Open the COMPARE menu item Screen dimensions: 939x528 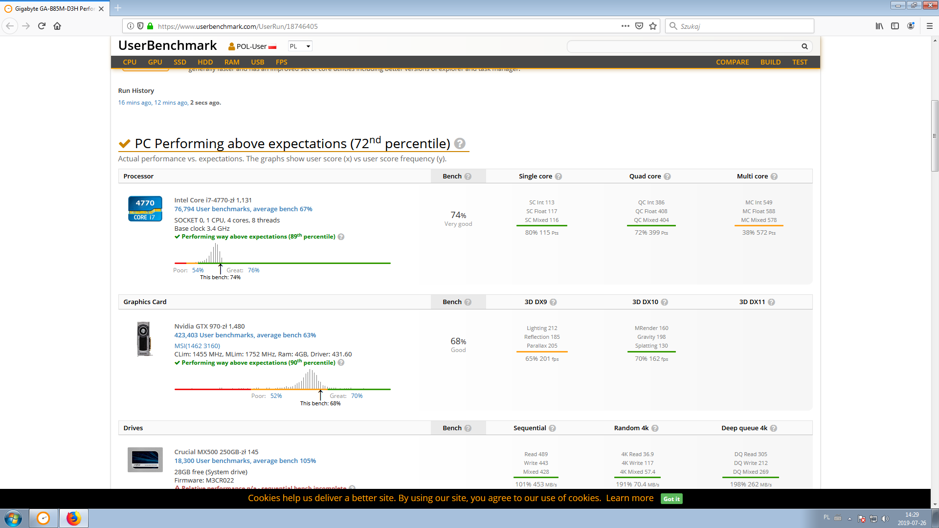coord(733,62)
